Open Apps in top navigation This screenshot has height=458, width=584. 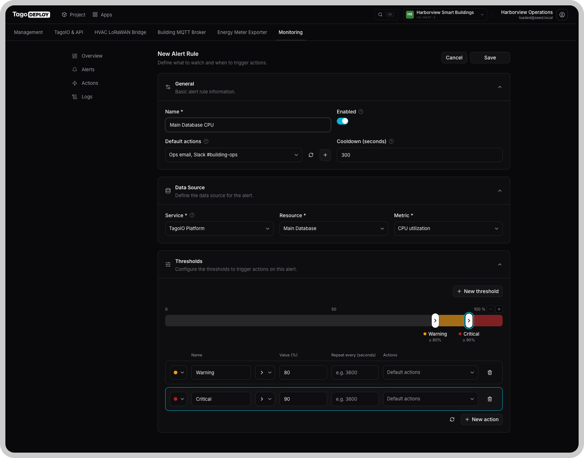click(x=102, y=15)
